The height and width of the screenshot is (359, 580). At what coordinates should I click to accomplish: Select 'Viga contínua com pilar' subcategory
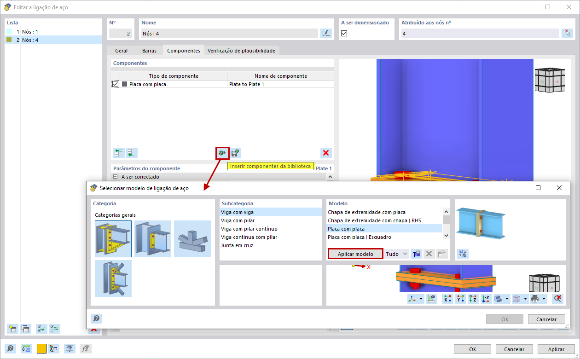pyautogui.click(x=271, y=237)
